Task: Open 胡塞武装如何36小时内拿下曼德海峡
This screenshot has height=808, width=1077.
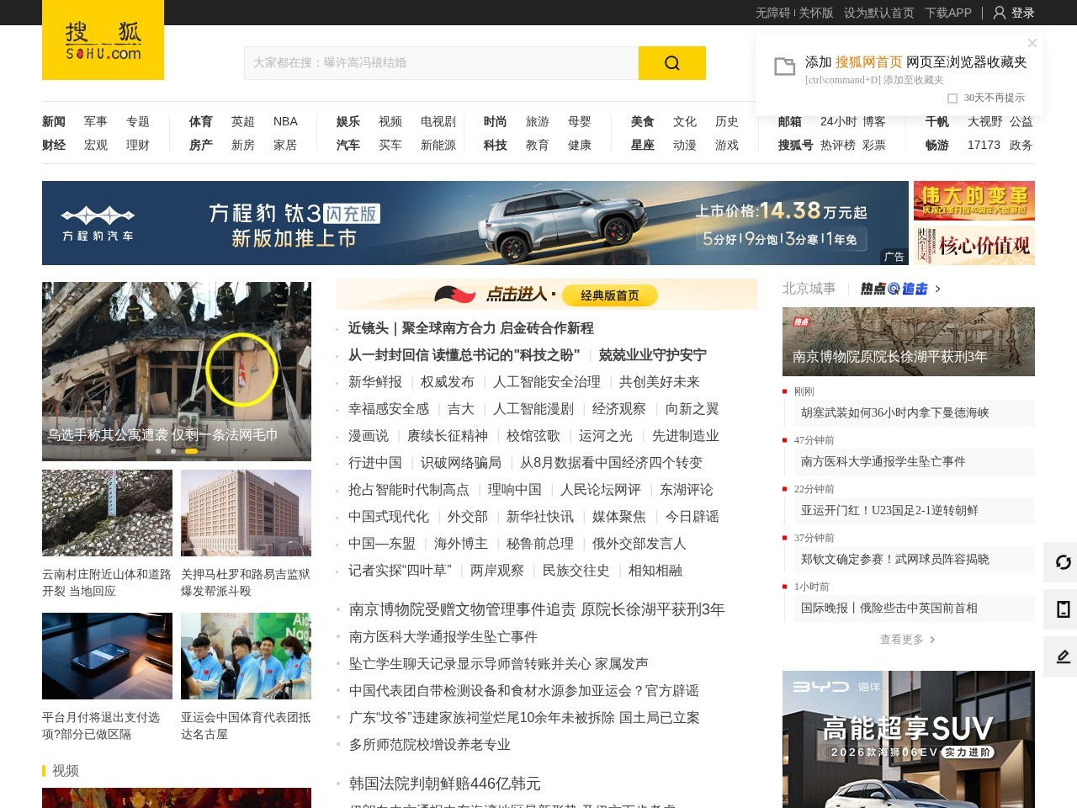Action: click(x=895, y=412)
